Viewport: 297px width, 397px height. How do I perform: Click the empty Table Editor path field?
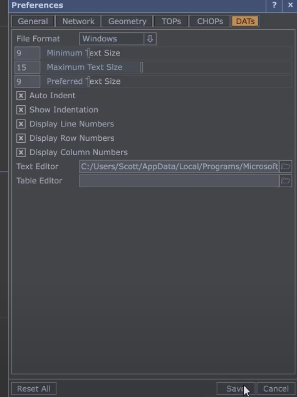click(x=179, y=181)
